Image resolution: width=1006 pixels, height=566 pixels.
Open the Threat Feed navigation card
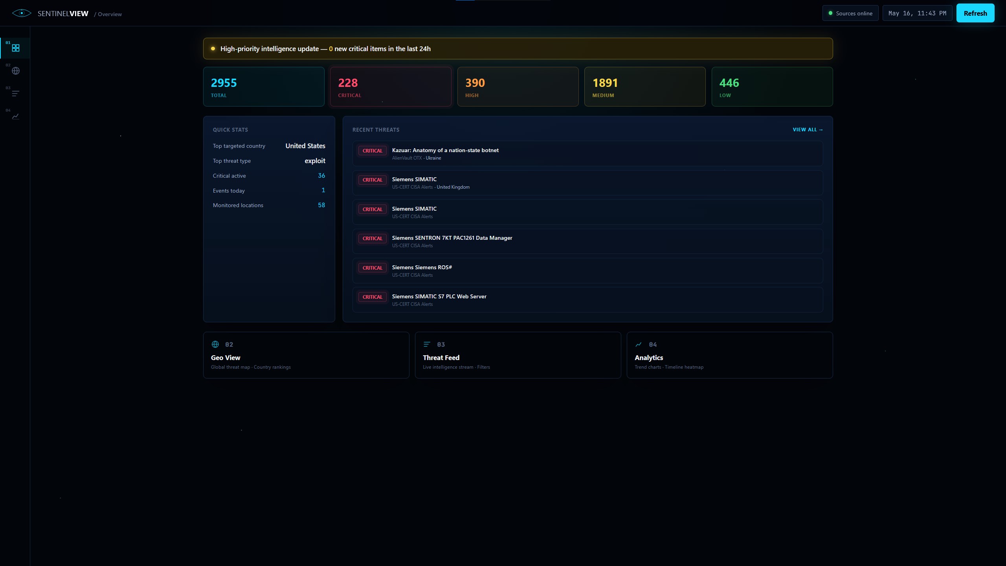click(518, 355)
